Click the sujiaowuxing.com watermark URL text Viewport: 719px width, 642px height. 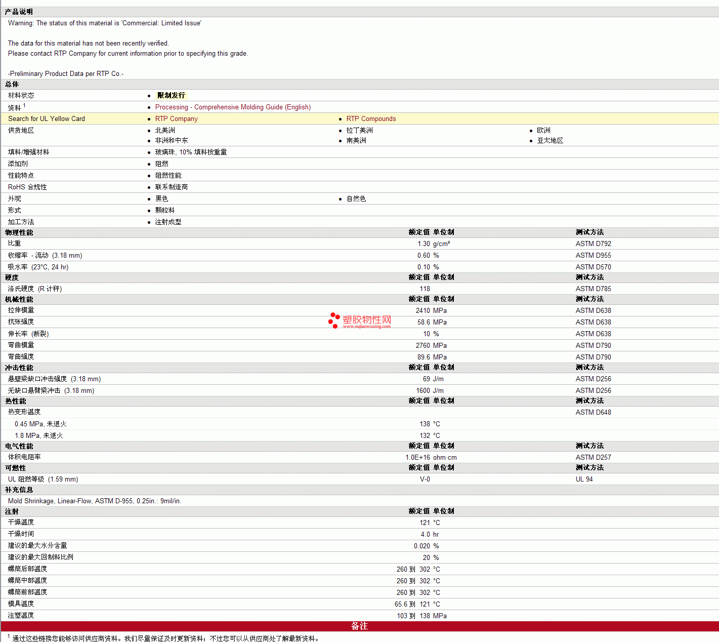[366, 327]
